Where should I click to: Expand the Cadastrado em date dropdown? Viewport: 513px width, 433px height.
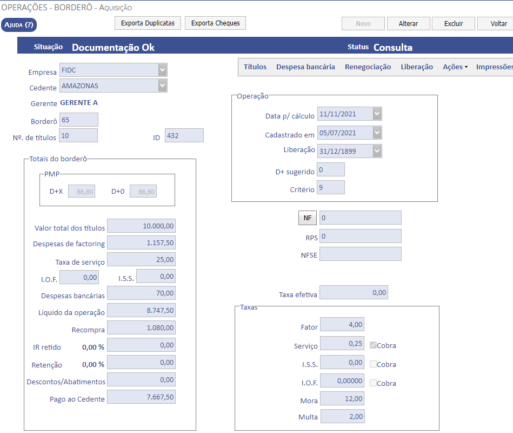point(377,133)
